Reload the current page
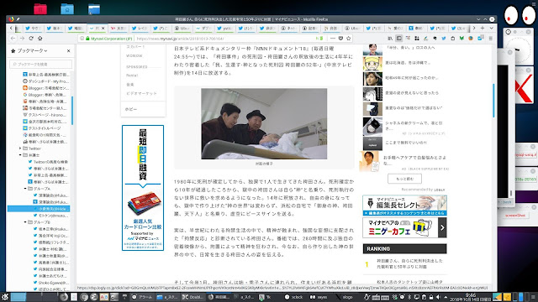Screen dimensions: 538x302 [x=31, y=39]
